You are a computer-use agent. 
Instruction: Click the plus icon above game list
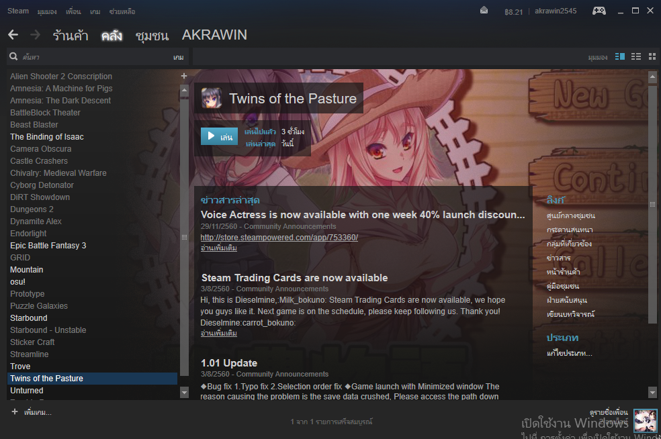point(184,76)
